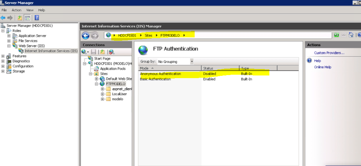Click the IIS Manager grey forward button
The image size is (361, 166).
[95, 35]
